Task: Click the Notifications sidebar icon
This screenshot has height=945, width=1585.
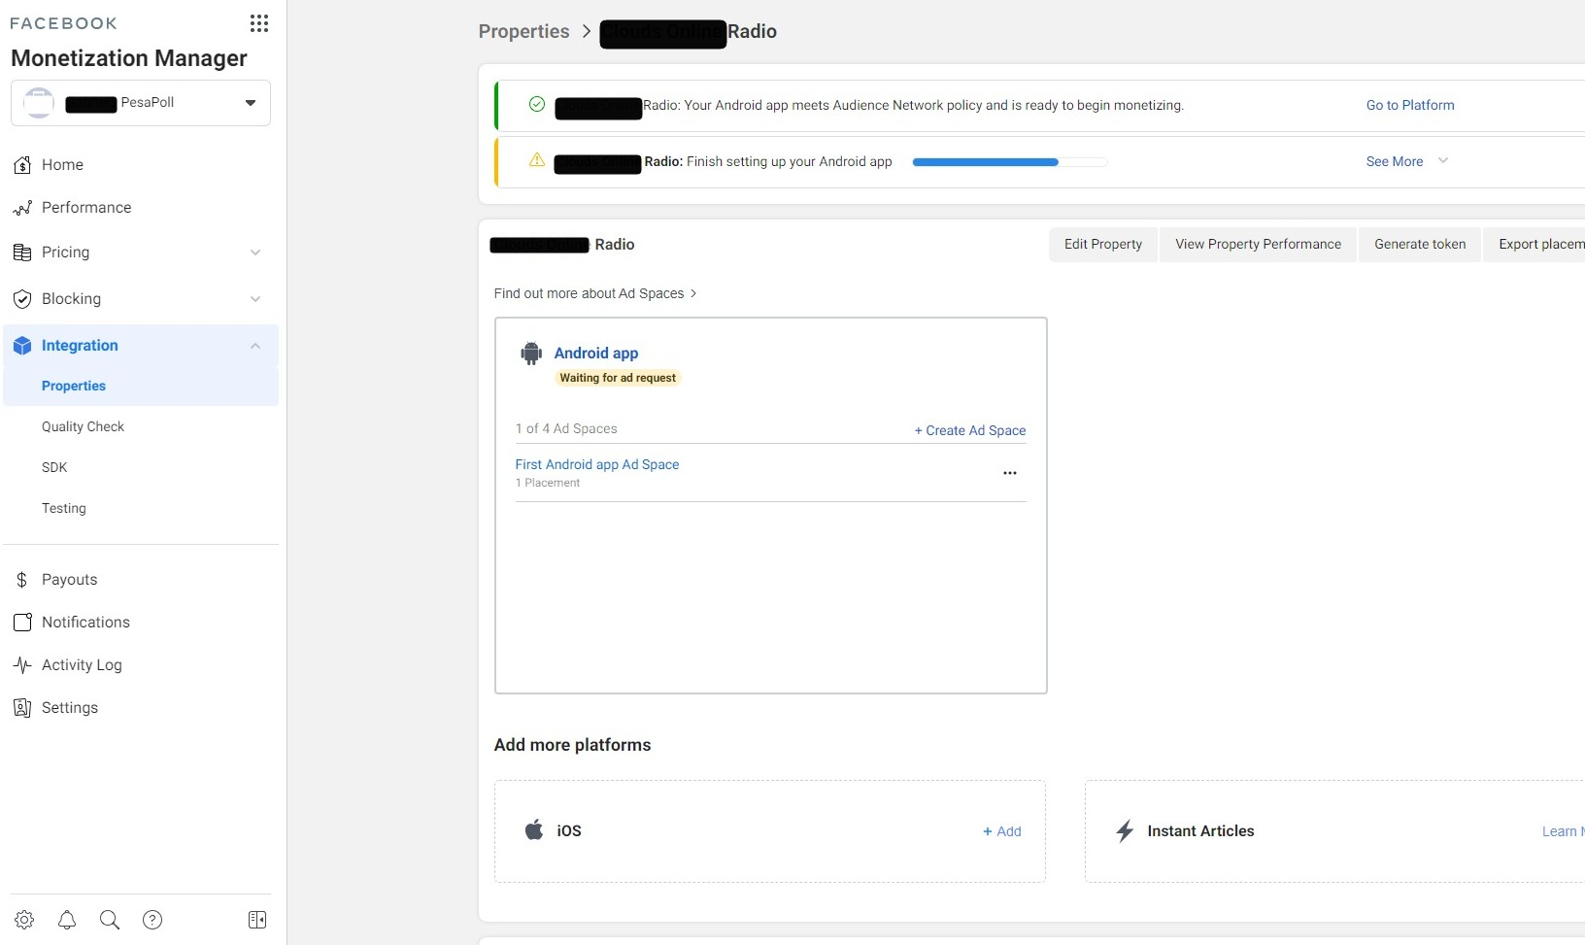Action: 22,623
